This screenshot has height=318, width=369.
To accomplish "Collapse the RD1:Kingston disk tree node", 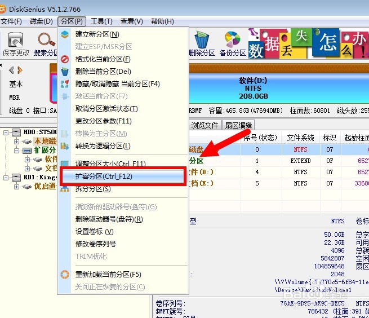I will tap(6, 178).
